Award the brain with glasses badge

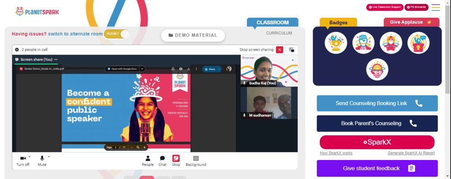pos(377,69)
